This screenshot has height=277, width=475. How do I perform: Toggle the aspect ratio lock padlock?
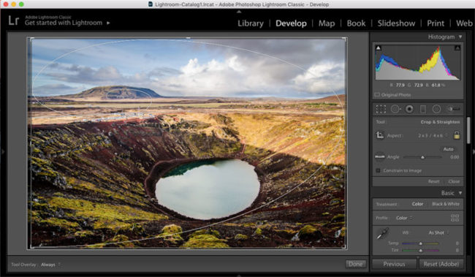[x=457, y=135]
